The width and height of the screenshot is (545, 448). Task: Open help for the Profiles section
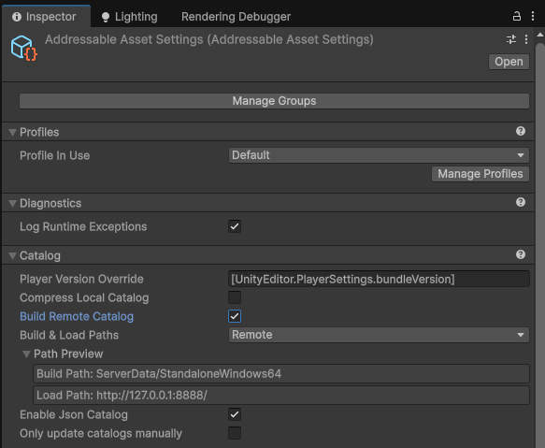coord(521,131)
